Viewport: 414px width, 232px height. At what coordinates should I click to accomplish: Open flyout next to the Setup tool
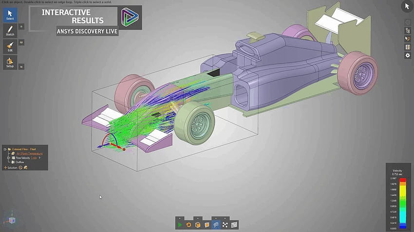[x=21, y=66]
